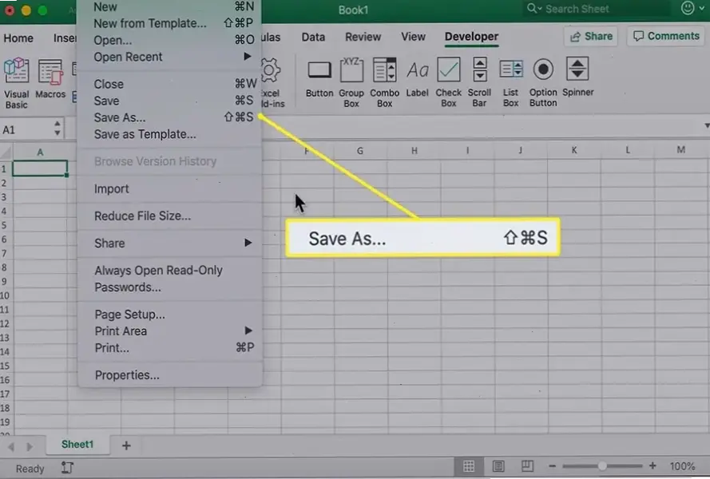
Task: Insert a List Box control
Action: coord(511,82)
